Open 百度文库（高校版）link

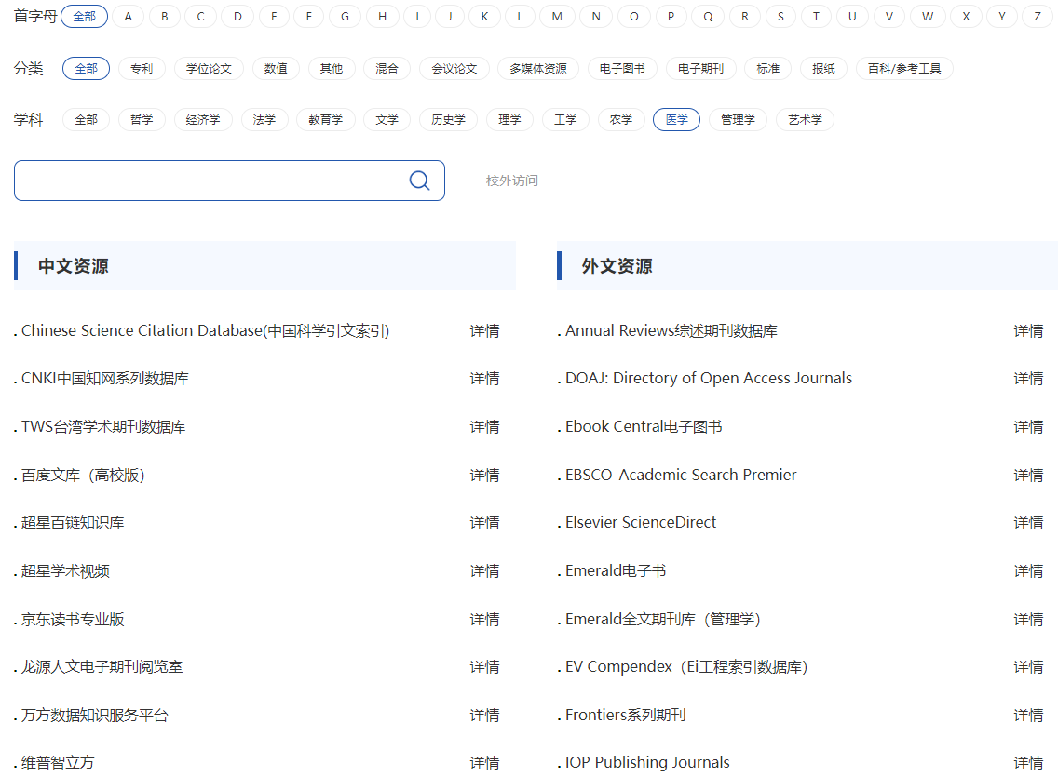pyautogui.click(x=83, y=476)
